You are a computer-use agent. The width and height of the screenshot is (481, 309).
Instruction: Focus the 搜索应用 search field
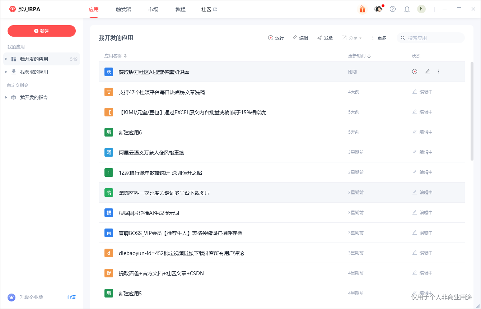click(431, 38)
